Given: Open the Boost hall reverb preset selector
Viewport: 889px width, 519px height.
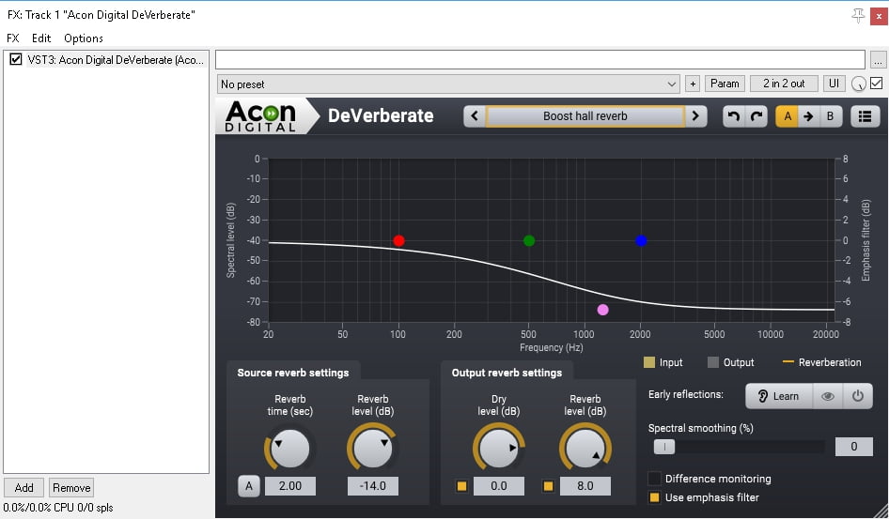Looking at the screenshot, I should tap(585, 116).
